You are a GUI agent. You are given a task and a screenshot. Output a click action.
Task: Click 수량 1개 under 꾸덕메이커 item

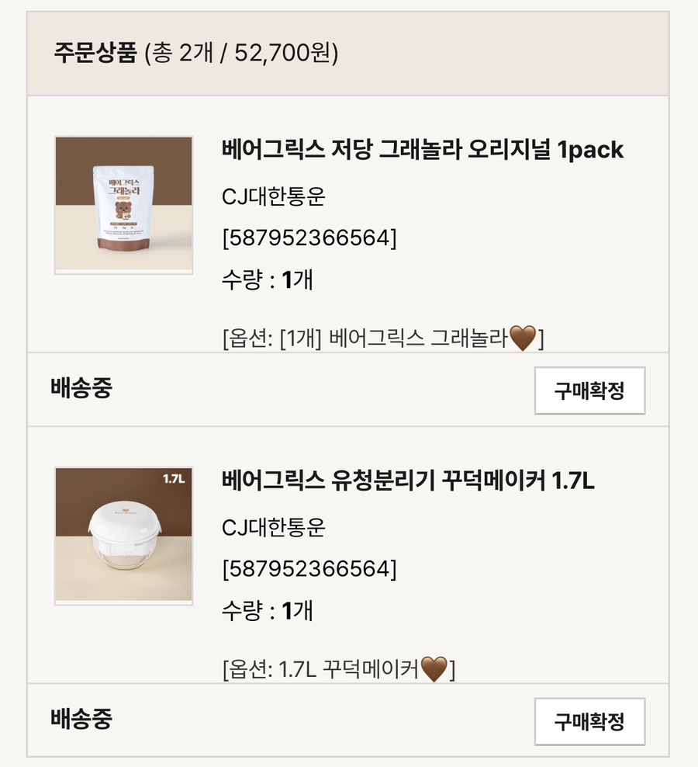[x=267, y=611]
